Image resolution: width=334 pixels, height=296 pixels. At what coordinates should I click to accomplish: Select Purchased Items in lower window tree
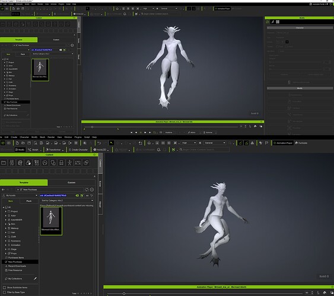click(x=16, y=258)
